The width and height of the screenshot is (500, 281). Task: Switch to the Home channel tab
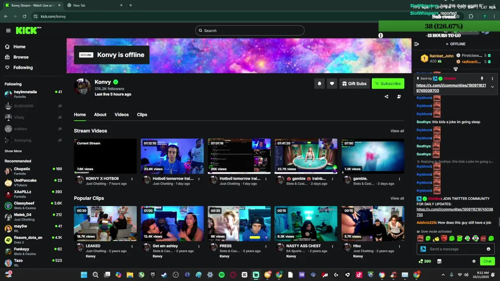pos(80,114)
